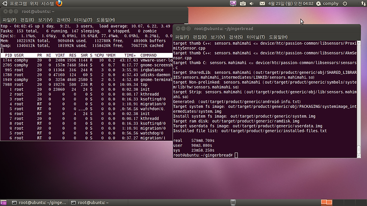The height and width of the screenshot is (206, 367).
Task: Click the Ubuntu logo in top panel
Action: click(x=5, y=3)
